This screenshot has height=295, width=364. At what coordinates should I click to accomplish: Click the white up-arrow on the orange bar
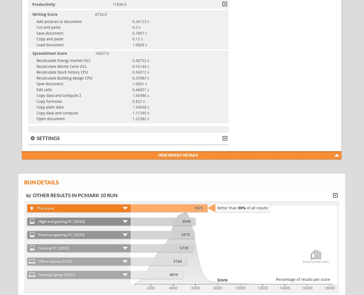[337, 155]
